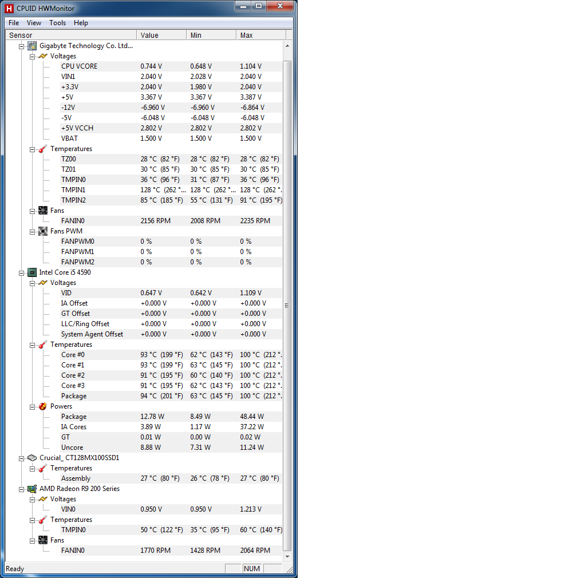Click the motherboard Fans icon
Screen dimensions: 577x578
coord(43,211)
